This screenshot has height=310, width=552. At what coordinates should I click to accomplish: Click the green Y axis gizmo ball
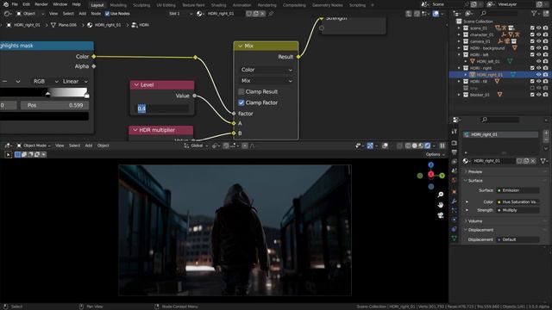click(x=442, y=176)
